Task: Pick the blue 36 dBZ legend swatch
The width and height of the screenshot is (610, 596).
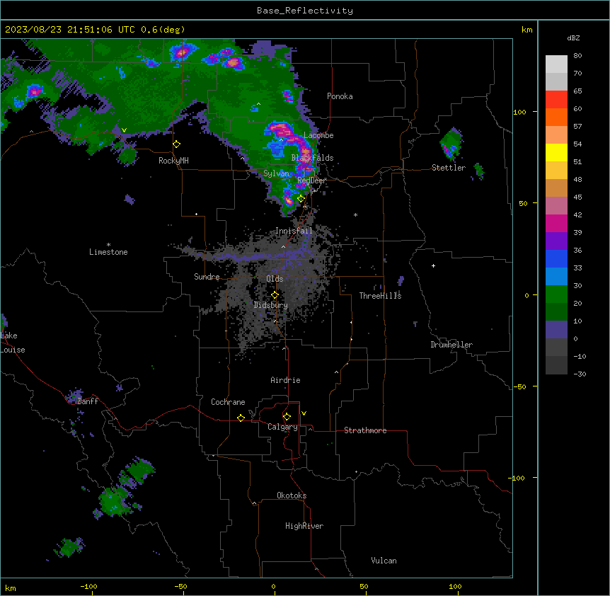Action: [556, 258]
